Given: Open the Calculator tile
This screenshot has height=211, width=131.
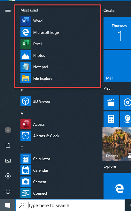Looking at the screenshot, I should [x=111, y=119].
